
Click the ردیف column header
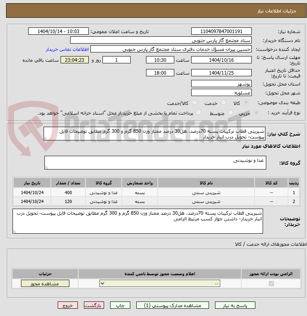[294, 183]
